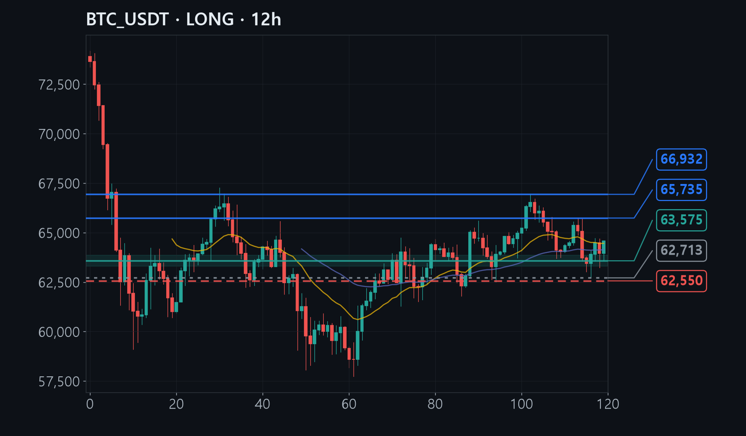Click the 62,550 red price label
This screenshot has height=436, width=746.
click(681, 280)
